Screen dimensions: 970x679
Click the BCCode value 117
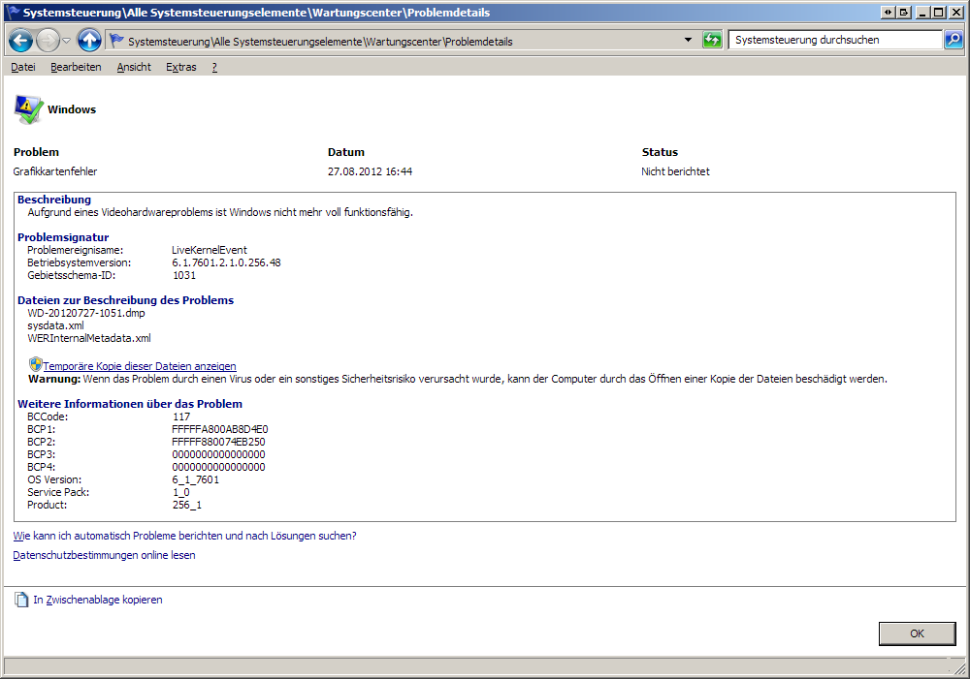pos(181,417)
